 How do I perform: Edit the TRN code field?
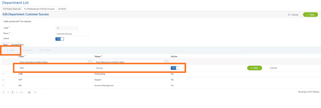55,68
